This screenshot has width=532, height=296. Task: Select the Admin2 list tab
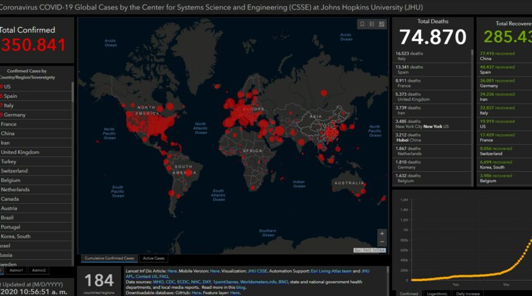click(x=39, y=270)
